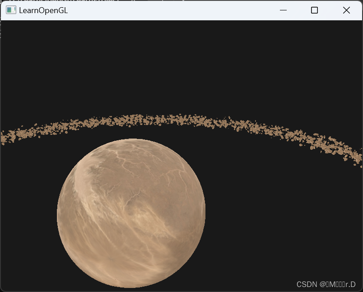
Task: Maximize the LearnOpenGL window
Action: 315,10
